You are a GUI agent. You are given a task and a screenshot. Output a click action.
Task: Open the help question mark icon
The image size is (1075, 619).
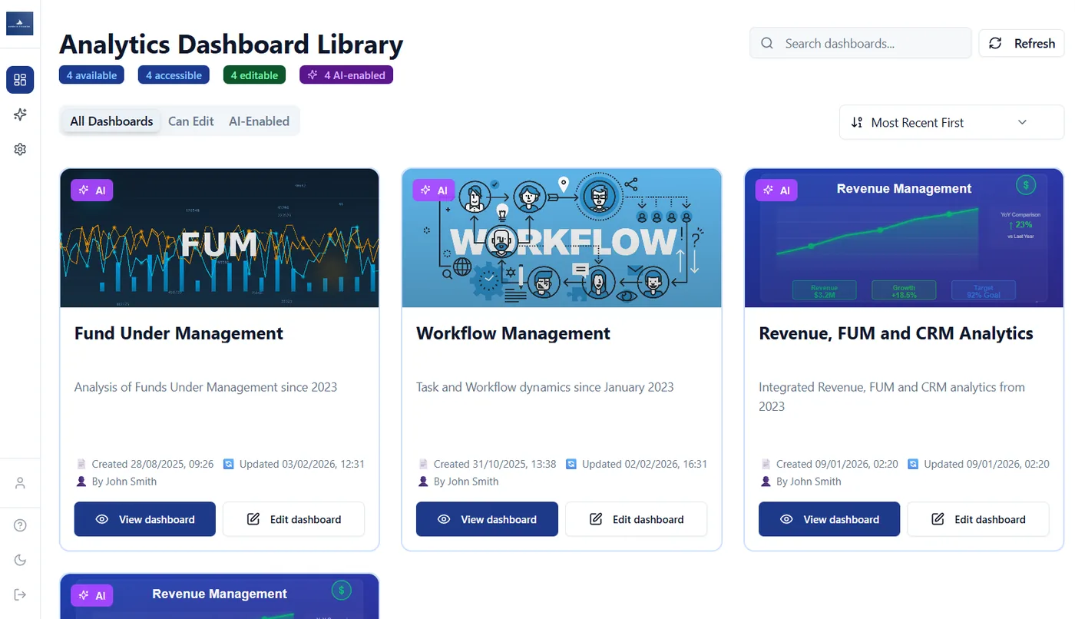(x=20, y=525)
